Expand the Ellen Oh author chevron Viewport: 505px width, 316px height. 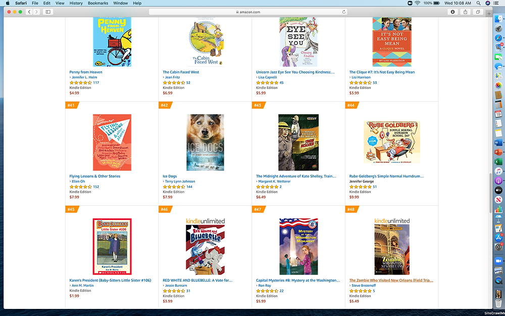pyautogui.click(x=70, y=182)
